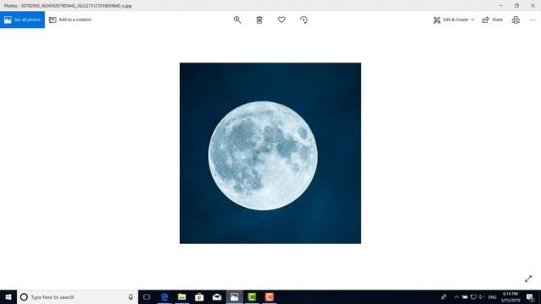Print the photo using the printer icon

point(516,19)
